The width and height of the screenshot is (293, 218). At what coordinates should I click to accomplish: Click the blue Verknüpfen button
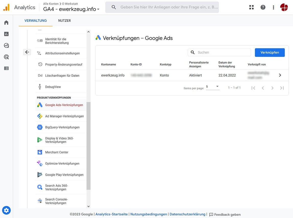(270, 52)
